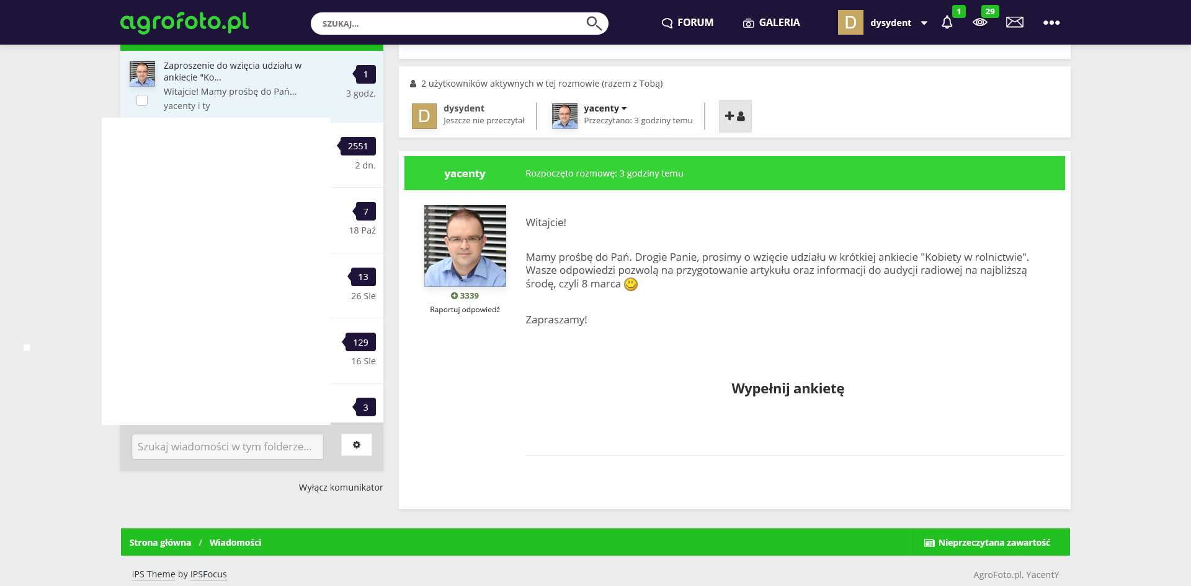The image size is (1191, 586).
Task: Open followed content eye icon
Action: point(980,23)
